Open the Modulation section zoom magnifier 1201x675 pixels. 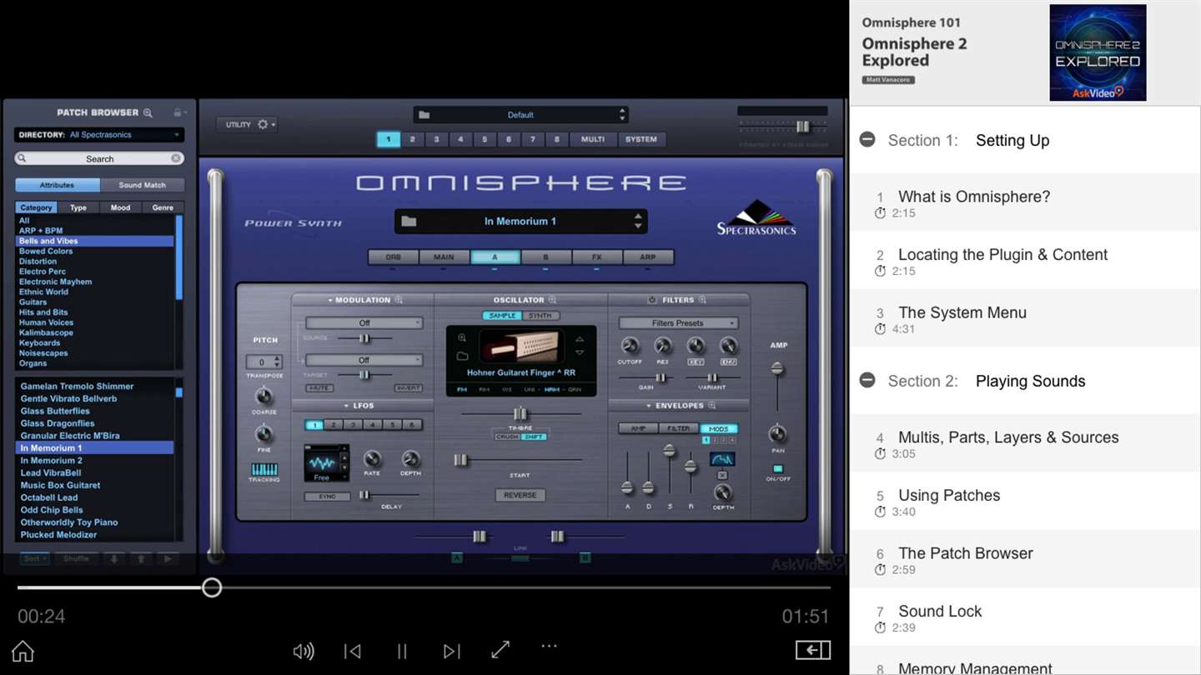[399, 300]
